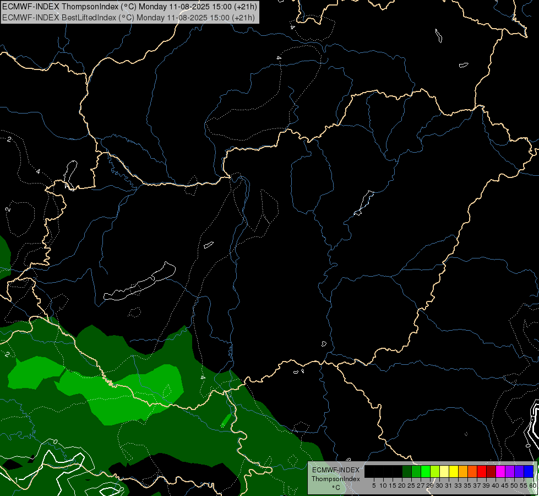The width and height of the screenshot is (539, 496).
Task: Click legend tick value '35'
Action: 467,486
